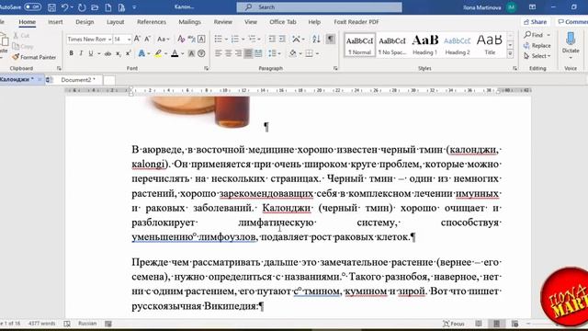
Task: Align text right
Action: (x=238, y=53)
